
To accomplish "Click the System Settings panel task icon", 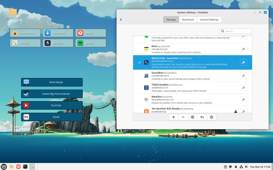I will pos(32,167).
